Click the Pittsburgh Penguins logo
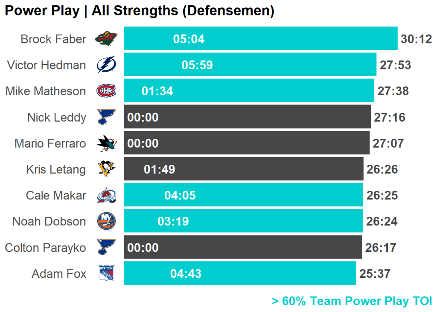This screenshot has width=437, height=312. [x=105, y=169]
